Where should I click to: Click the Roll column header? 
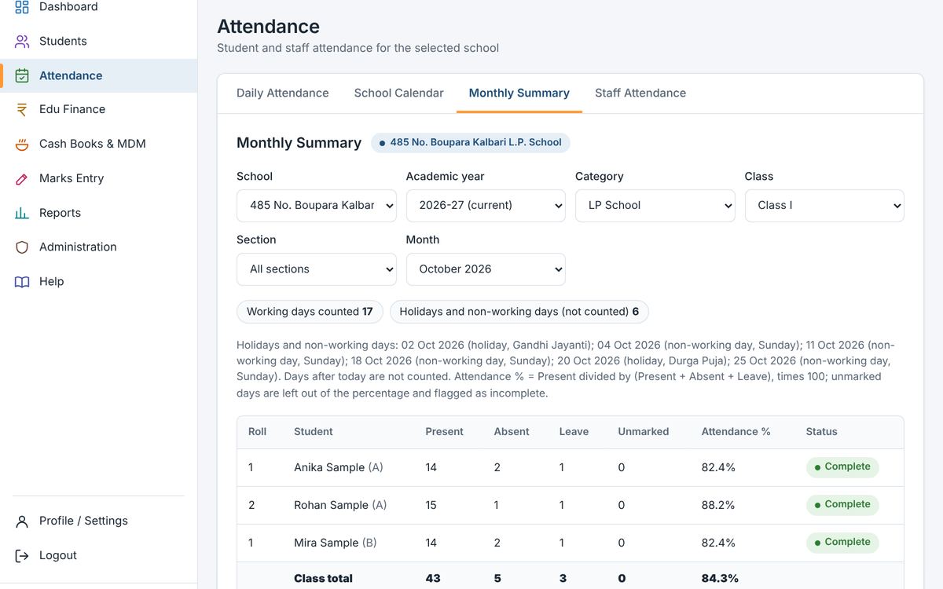[x=257, y=432]
